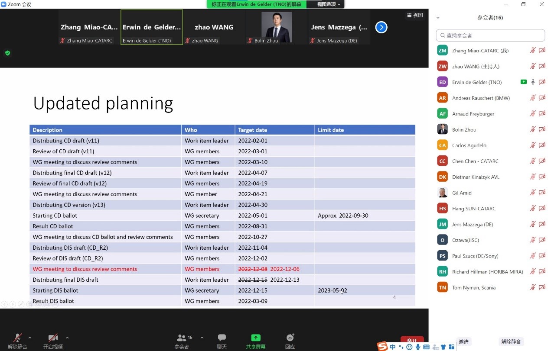
Task: Click the 邀请 invite button
Action: coord(464,341)
